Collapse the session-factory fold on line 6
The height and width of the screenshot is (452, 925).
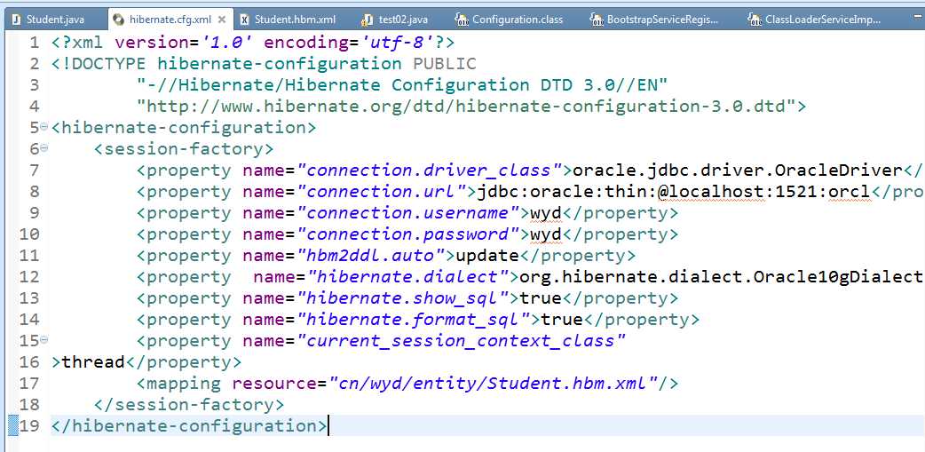click(x=44, y=148)
